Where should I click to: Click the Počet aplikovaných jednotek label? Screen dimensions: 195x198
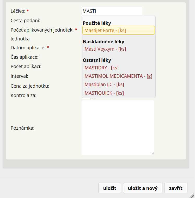[42, 30]
